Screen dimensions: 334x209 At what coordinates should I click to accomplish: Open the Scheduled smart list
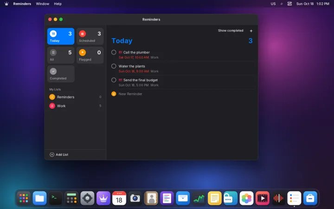[90, 36]
